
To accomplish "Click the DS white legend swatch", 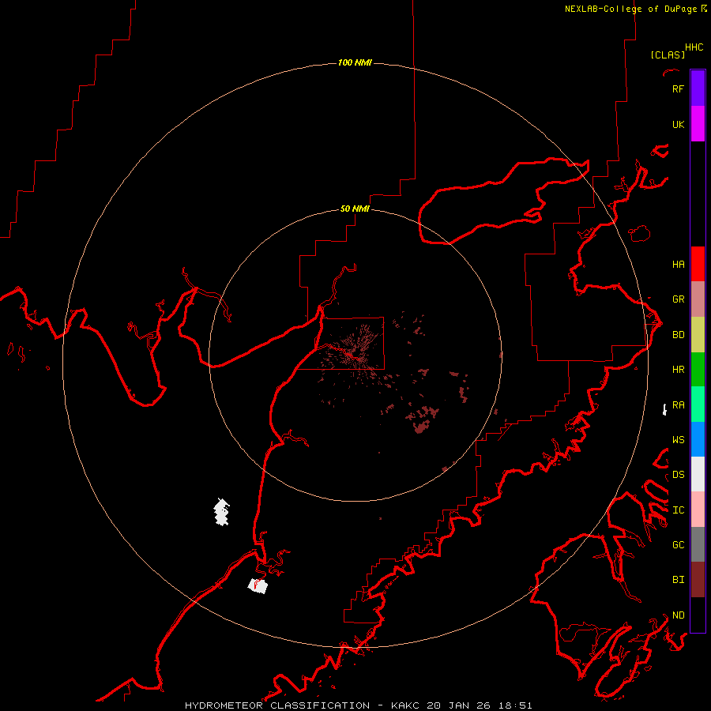I will coord(698,474).
